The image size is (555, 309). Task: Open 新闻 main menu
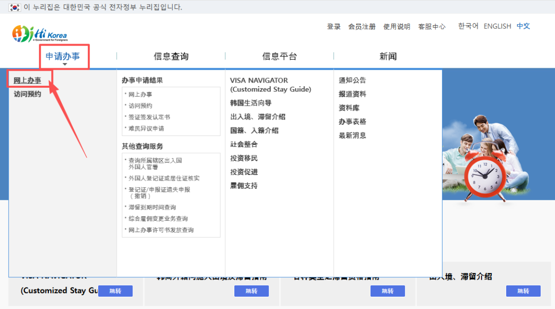point(388,56)
